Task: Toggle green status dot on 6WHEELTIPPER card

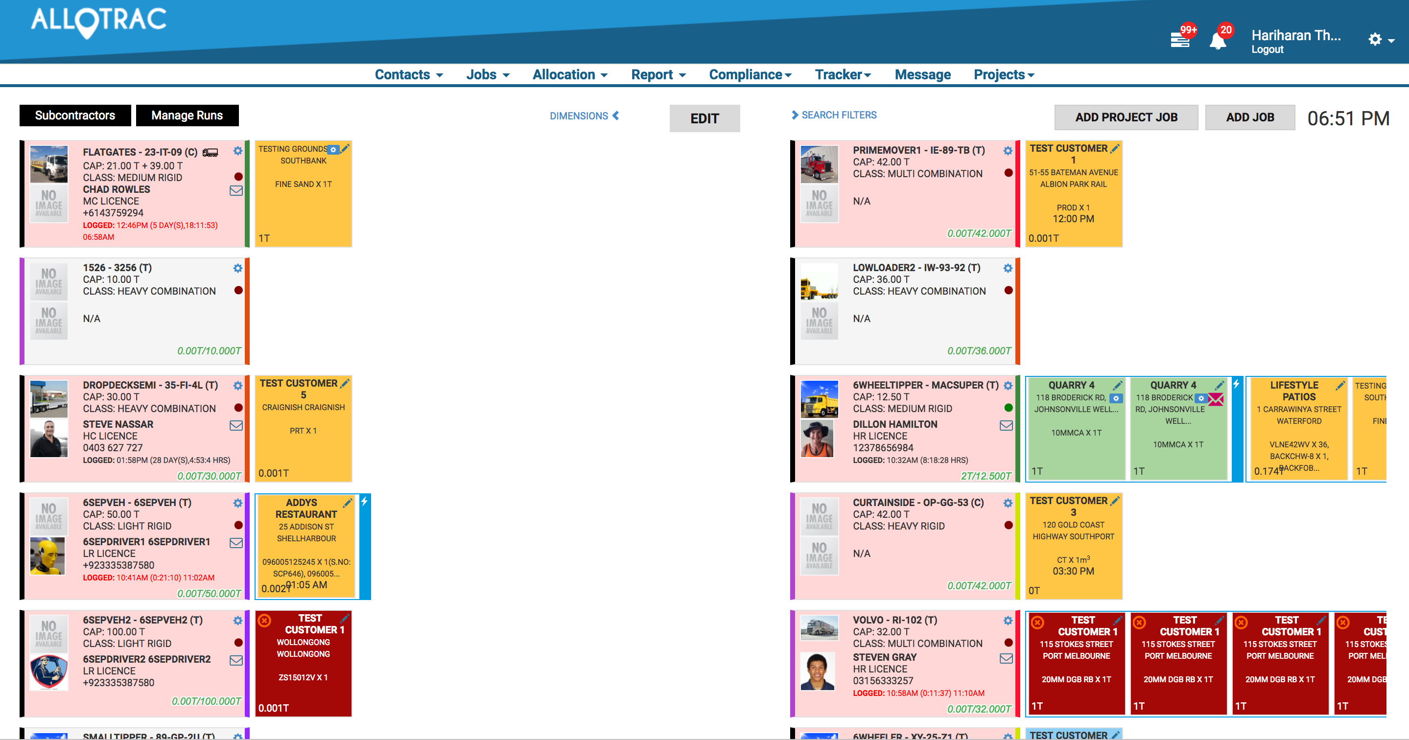Action: pos(1008,408)
